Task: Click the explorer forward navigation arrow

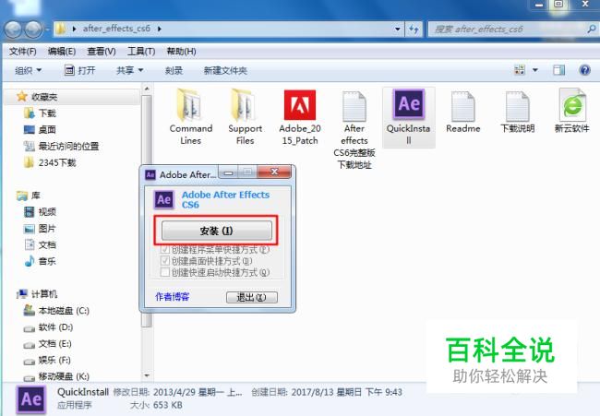Action: tap(33, 29)
